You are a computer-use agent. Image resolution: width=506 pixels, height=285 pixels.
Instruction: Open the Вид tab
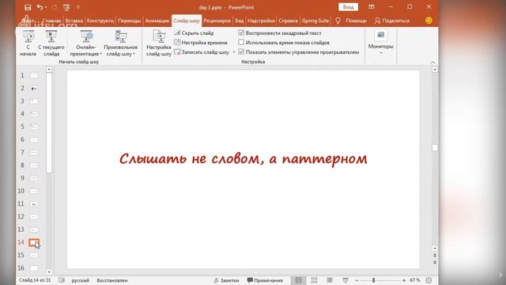click(x=239, y=21)
